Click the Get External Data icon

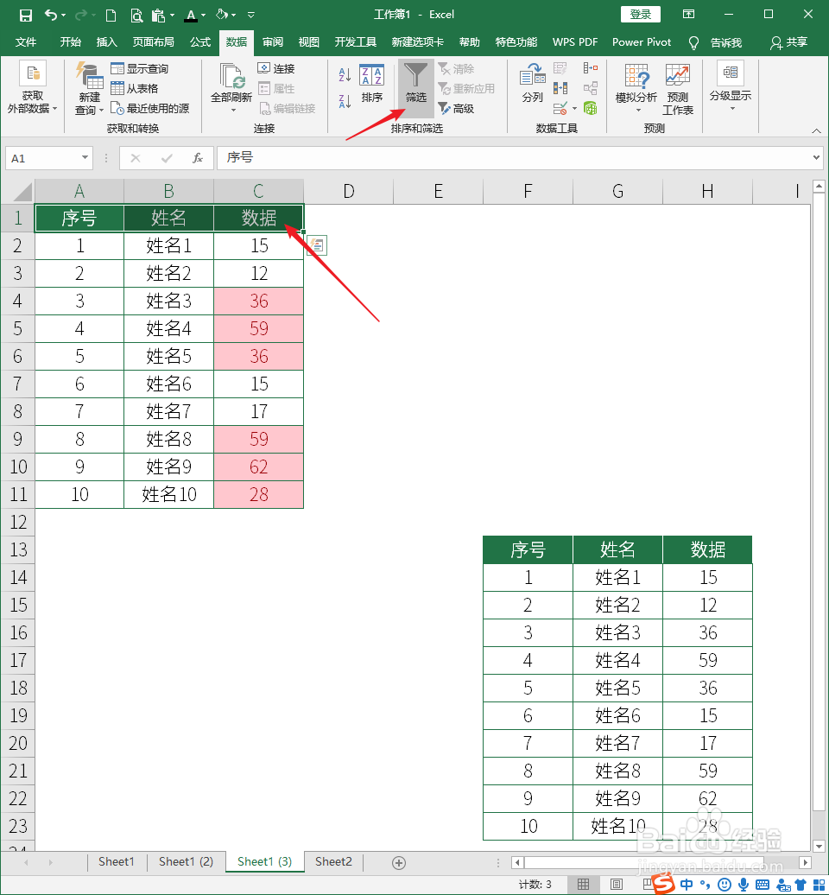pos(33,74)
